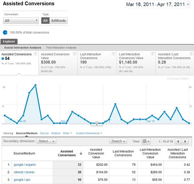Open the google / organic source link
This screenshot has height=184, width=194.
pos(25,165)
